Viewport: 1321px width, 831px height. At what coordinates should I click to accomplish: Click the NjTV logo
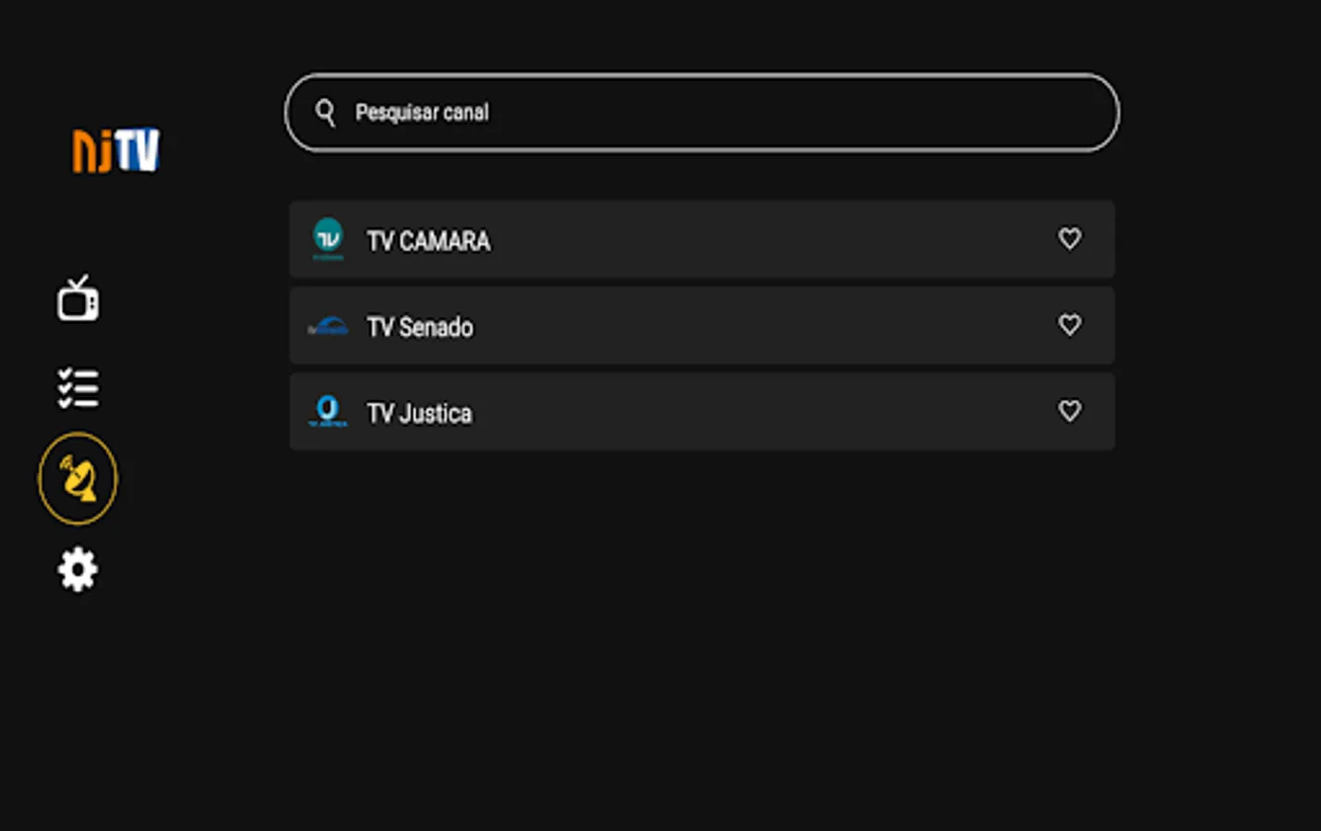[116, 150]
